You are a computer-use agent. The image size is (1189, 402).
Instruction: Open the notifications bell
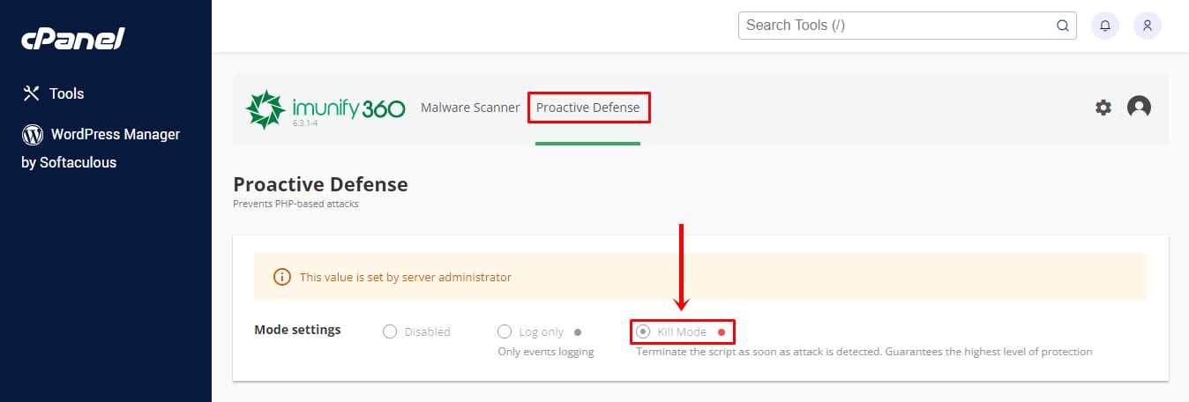1105,26
